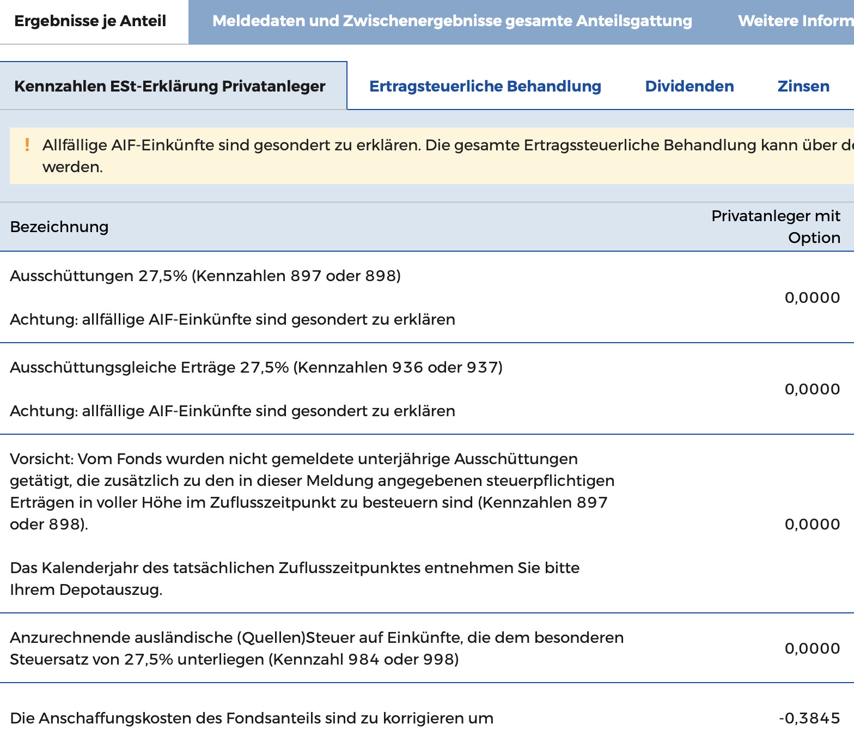Select the Anzurechnende ausländische Quellensteuer row

316,648
